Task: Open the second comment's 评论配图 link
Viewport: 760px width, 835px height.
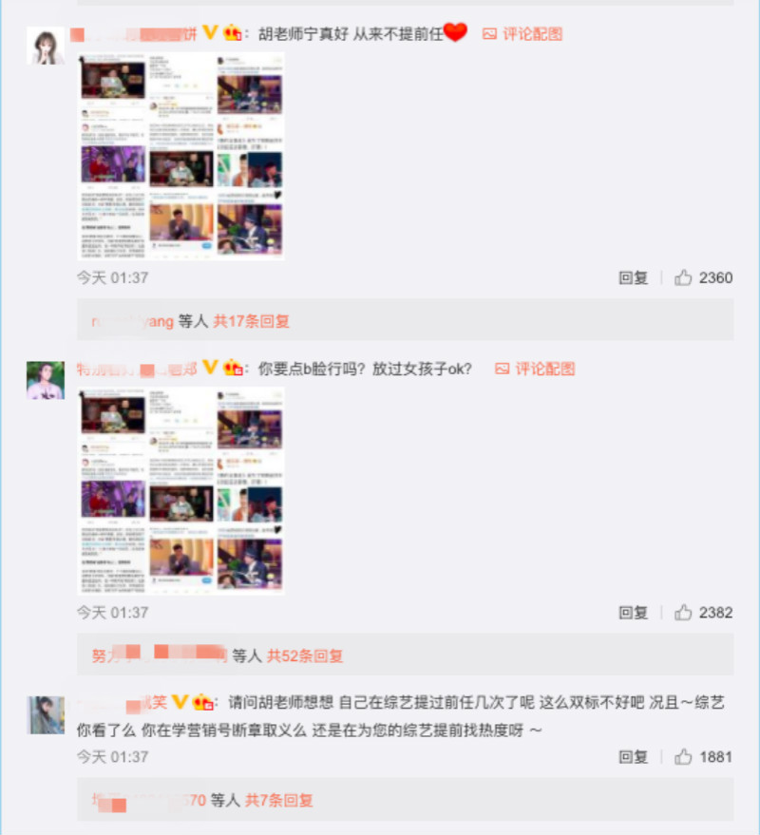Action: point(545,369)
